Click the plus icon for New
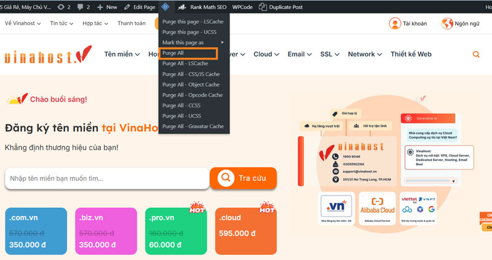 [100, 7]
